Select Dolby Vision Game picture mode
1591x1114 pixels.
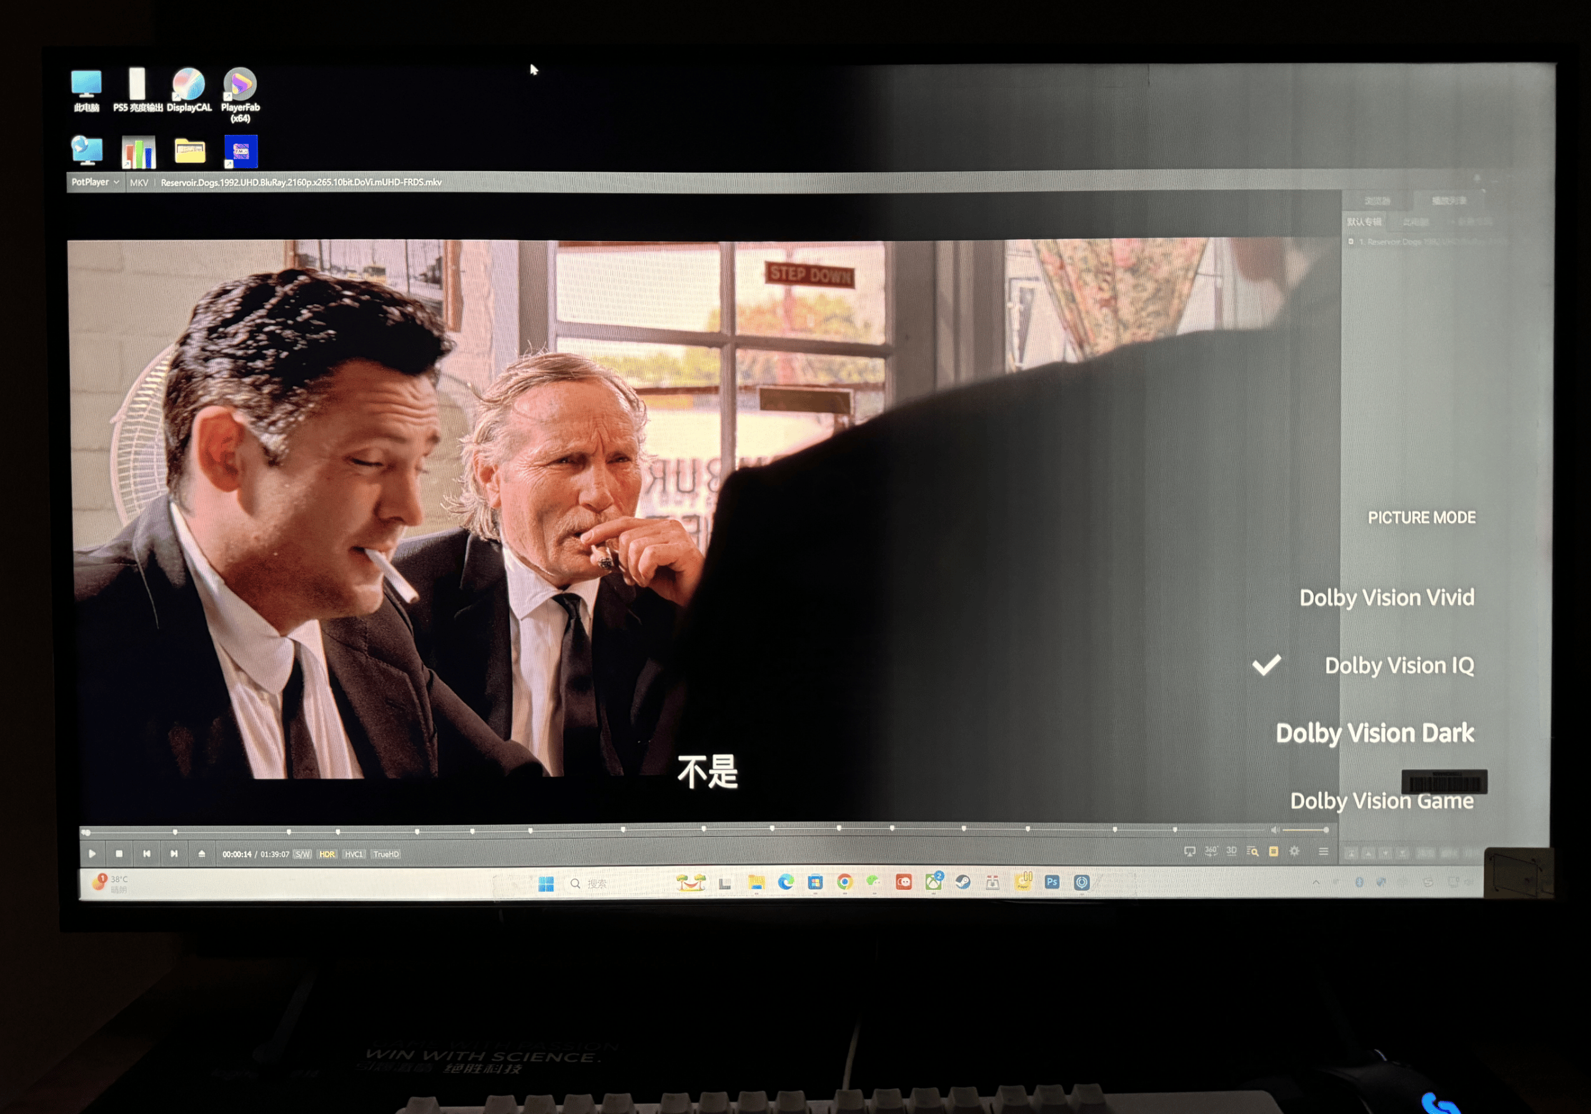(1382, 801)
